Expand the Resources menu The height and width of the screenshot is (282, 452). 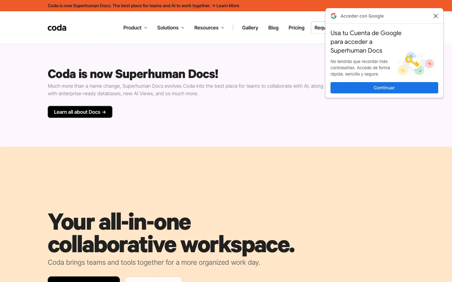[209, 28]
